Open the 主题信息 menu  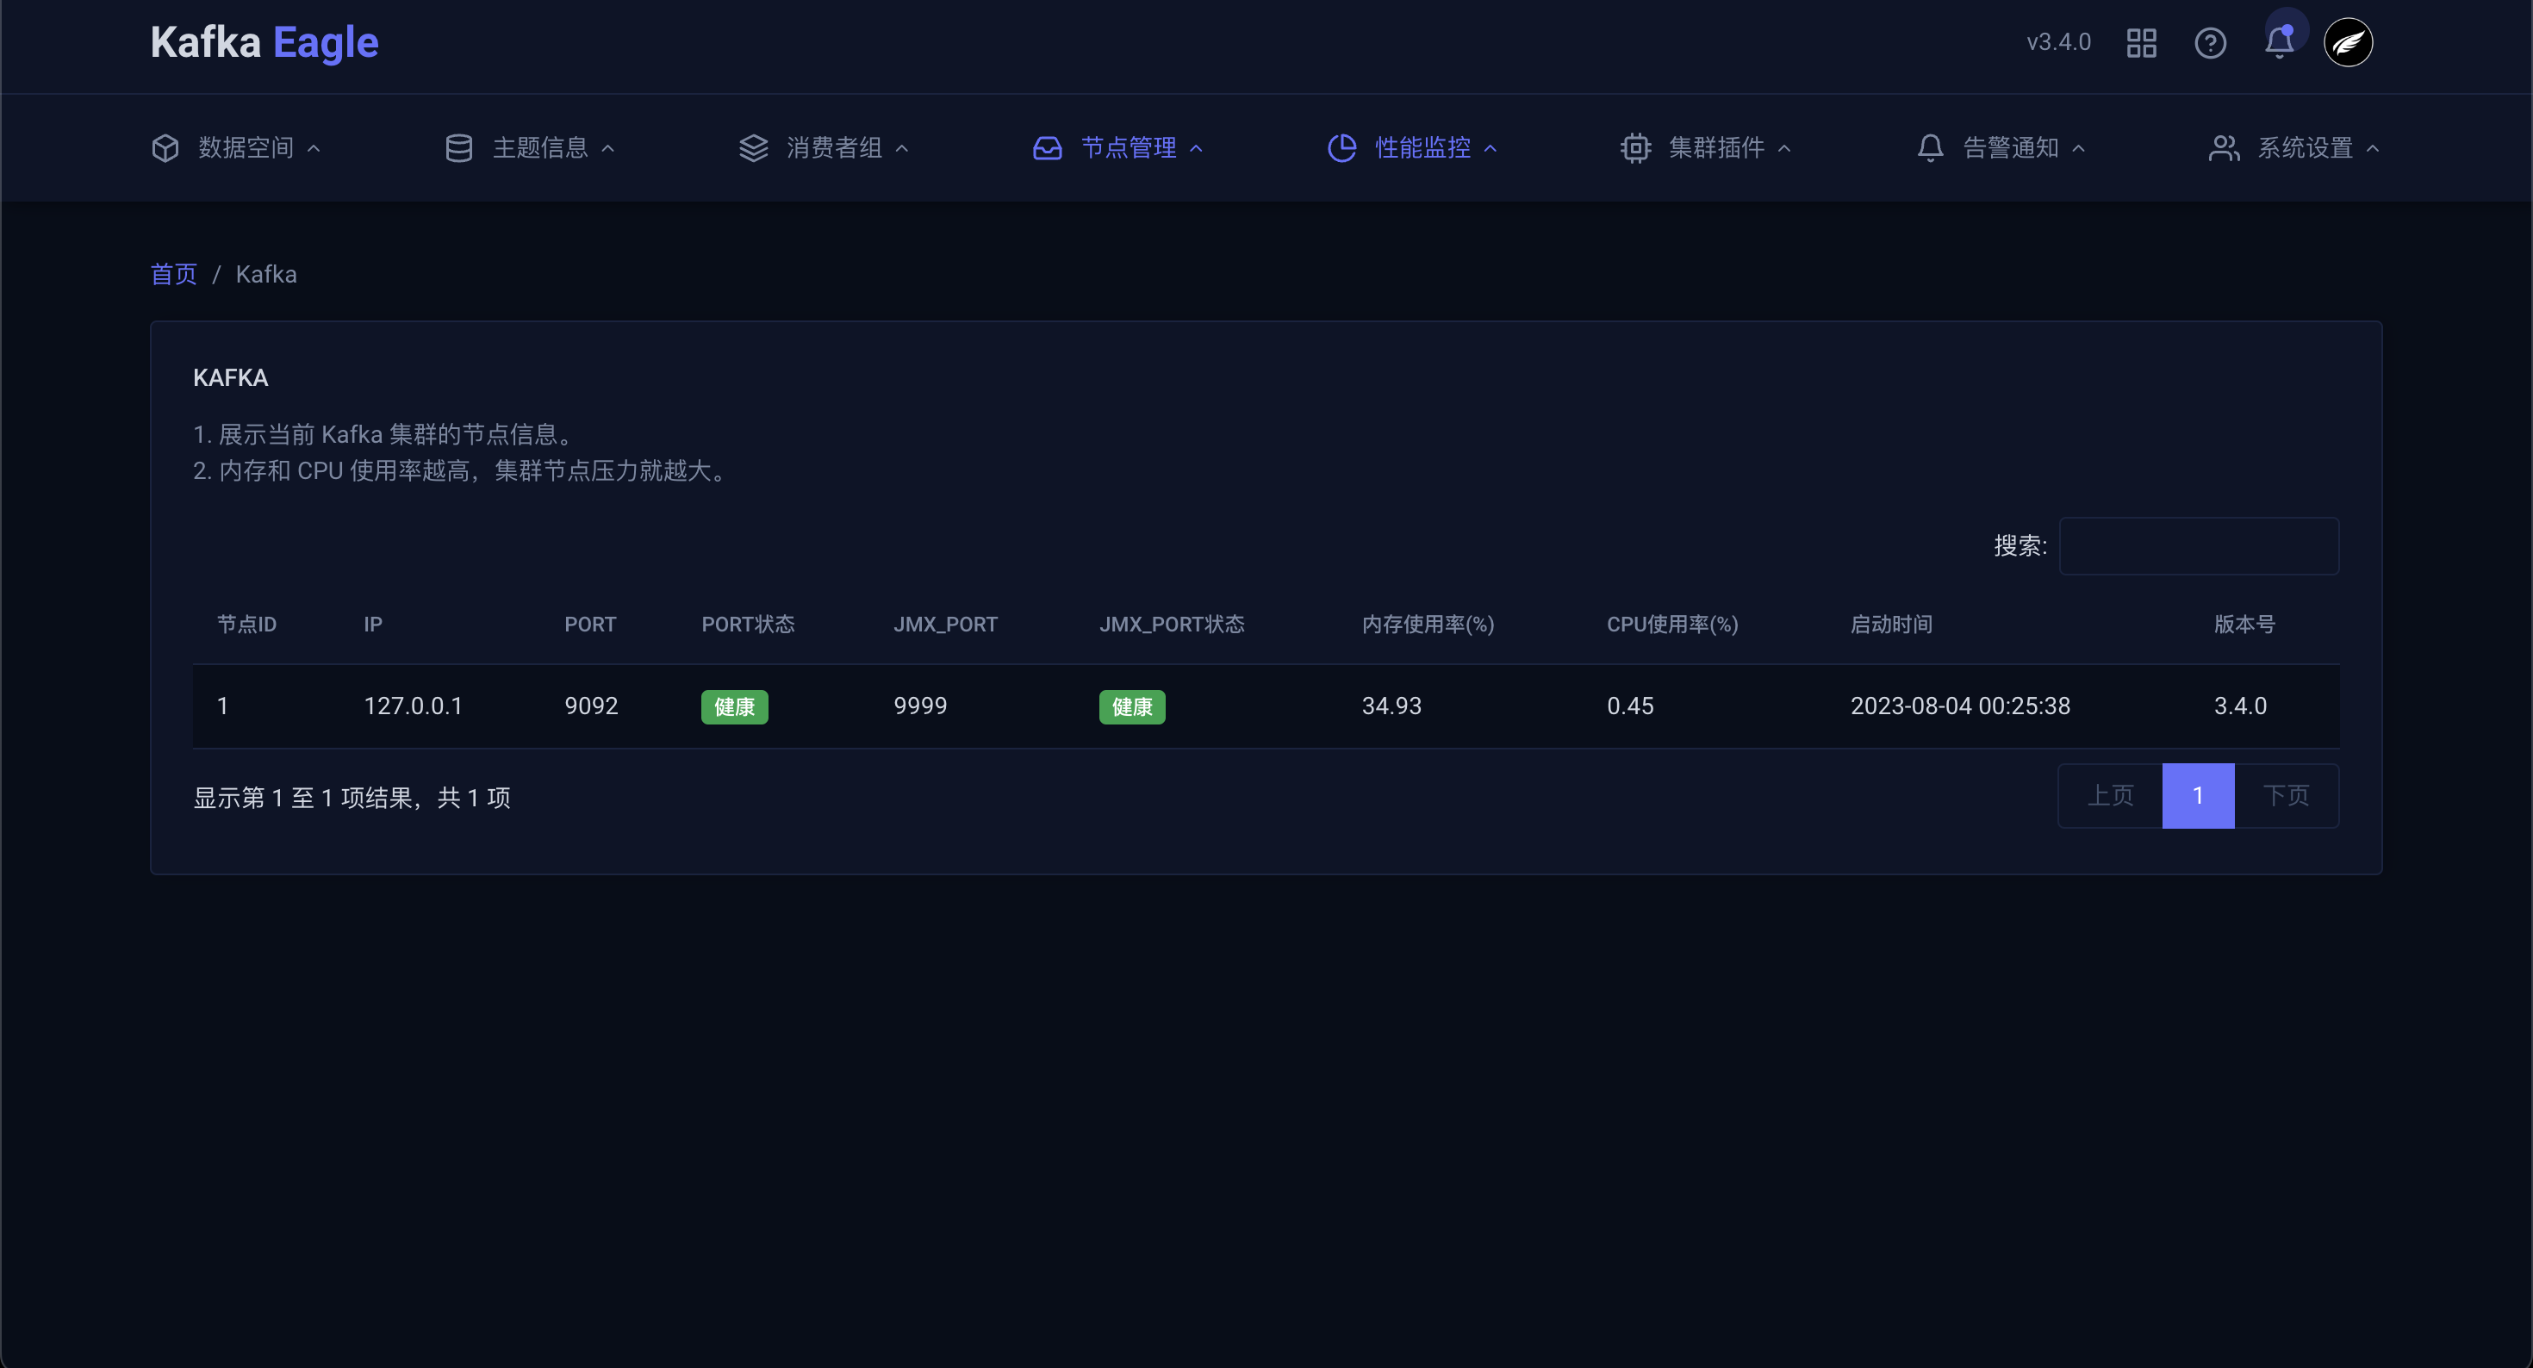pos(540,148)
